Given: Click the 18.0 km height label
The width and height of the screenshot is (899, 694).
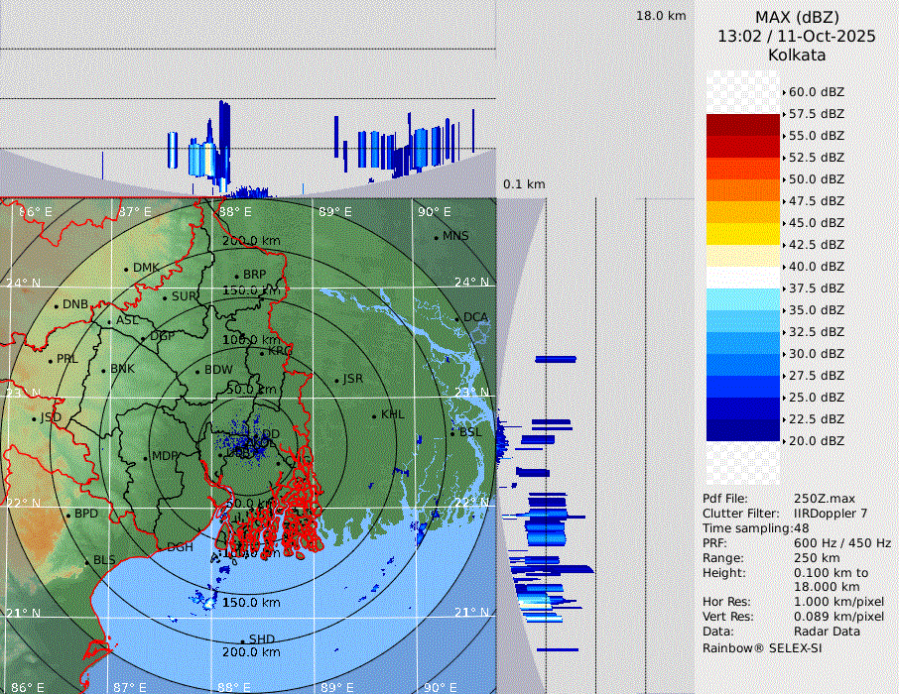Looking at the screenshot, I should [x=661, y=16].
